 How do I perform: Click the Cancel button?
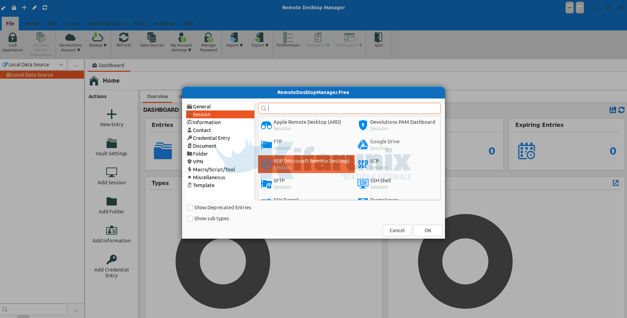pyautogui.click(x=397, y=230)
